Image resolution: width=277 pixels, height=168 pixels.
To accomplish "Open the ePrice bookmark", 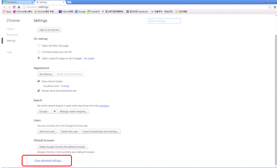I will click(x=45, y=12).
